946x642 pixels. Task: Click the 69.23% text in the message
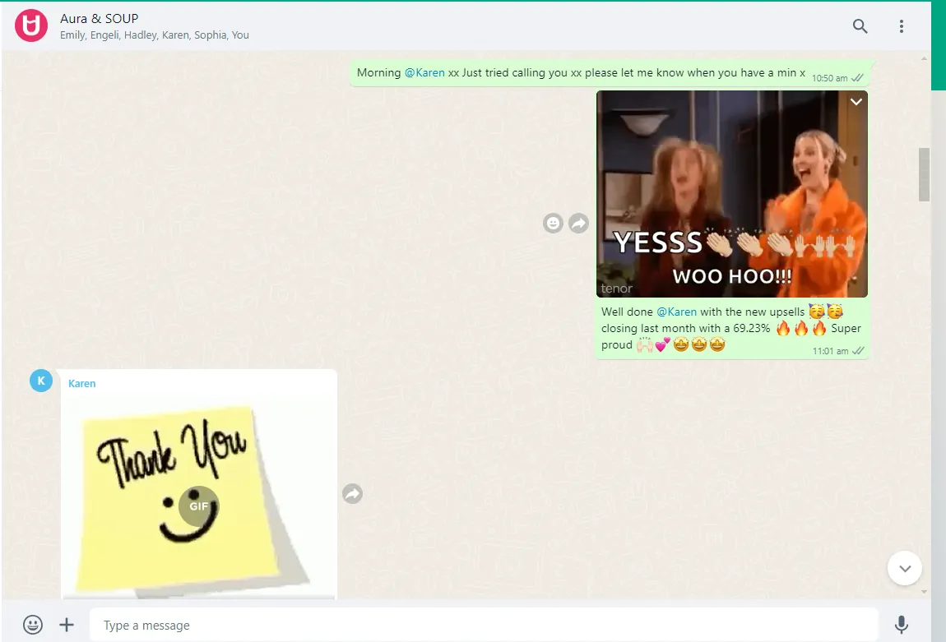point(751,328)
